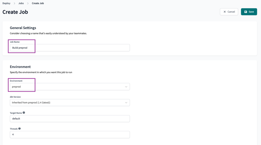Click the floppy disk icon on Save
The height and width of the screenshot is (145, 261).
pyautogui.click(x=245, y=12)
